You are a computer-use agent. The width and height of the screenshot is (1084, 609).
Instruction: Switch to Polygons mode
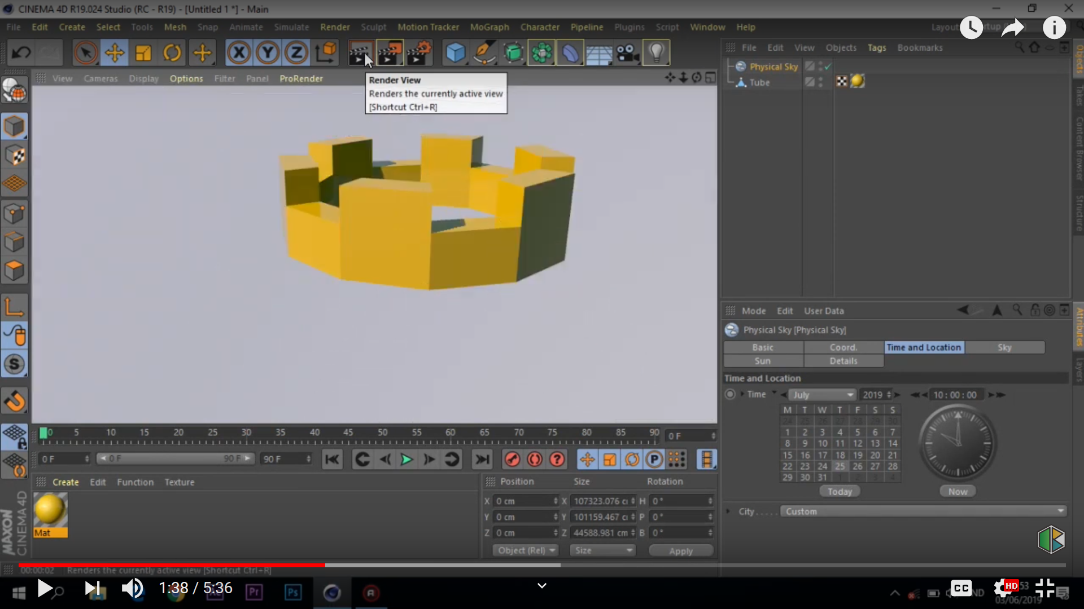[14, 271]
